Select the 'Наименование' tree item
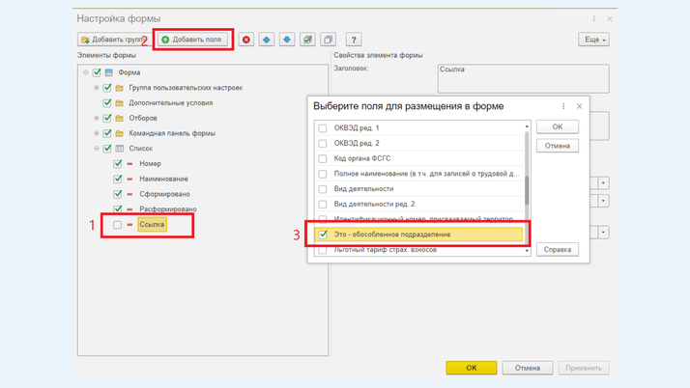 (x=163, y=179)
